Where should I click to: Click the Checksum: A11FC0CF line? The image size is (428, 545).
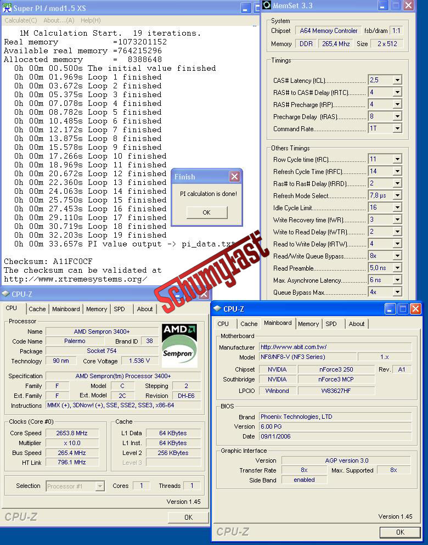pyautogui.click(x=48, y=261)
